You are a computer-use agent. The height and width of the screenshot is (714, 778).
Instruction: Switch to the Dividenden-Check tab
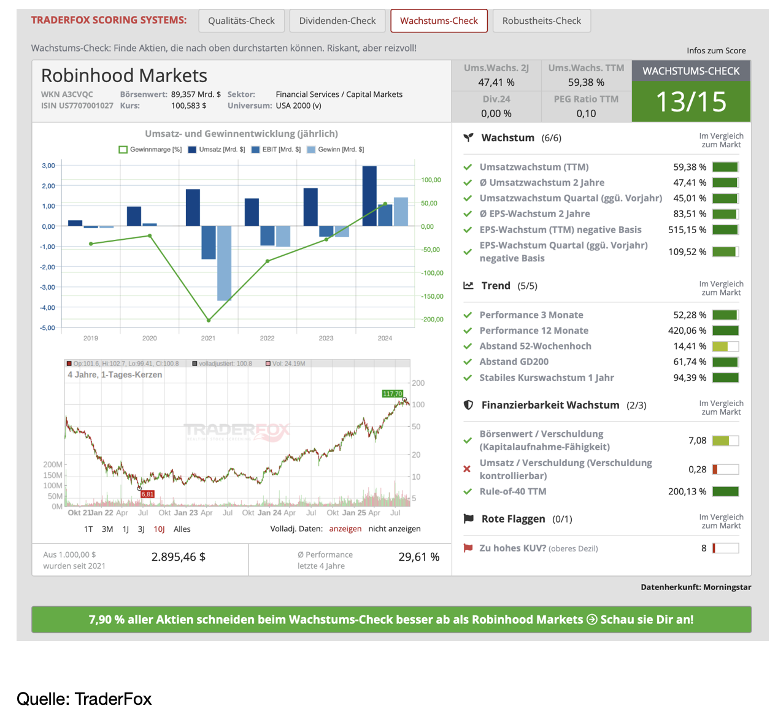(337, 21)
